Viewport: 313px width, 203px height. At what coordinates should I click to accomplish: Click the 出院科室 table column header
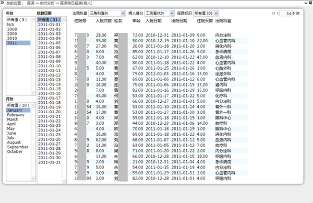(223, 21)
